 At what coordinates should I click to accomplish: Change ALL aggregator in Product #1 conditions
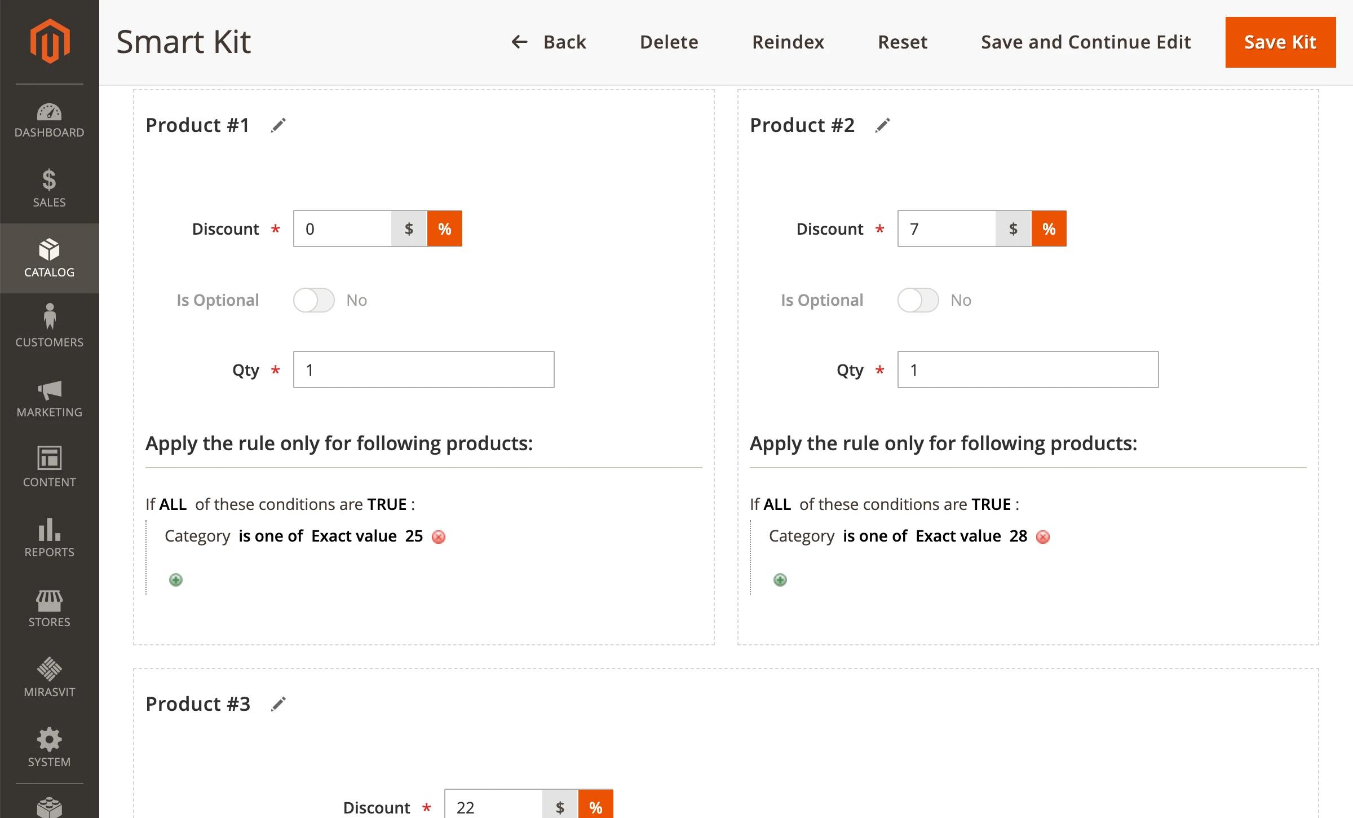click(173, 504)
